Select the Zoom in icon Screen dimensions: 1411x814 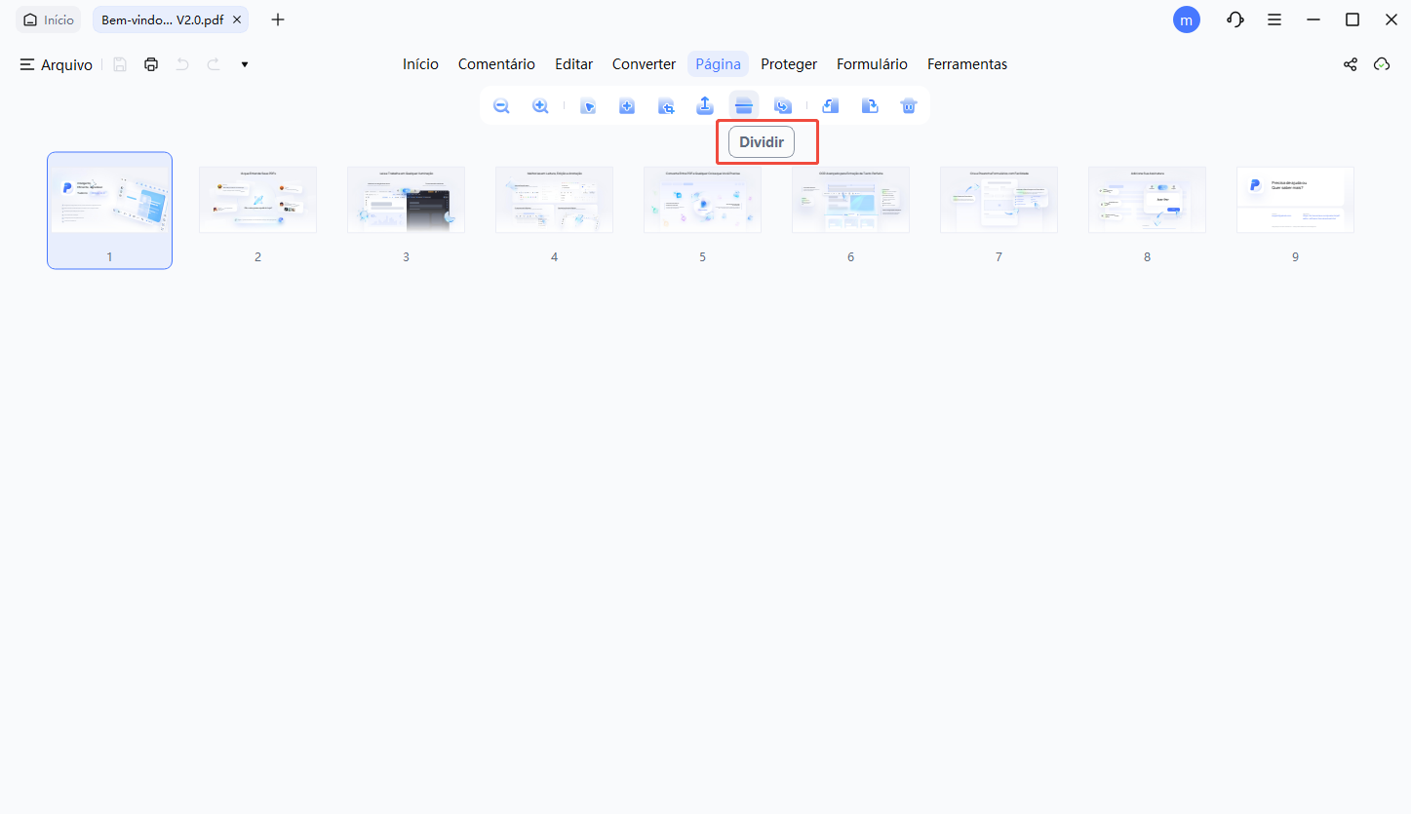coord(539,105)
